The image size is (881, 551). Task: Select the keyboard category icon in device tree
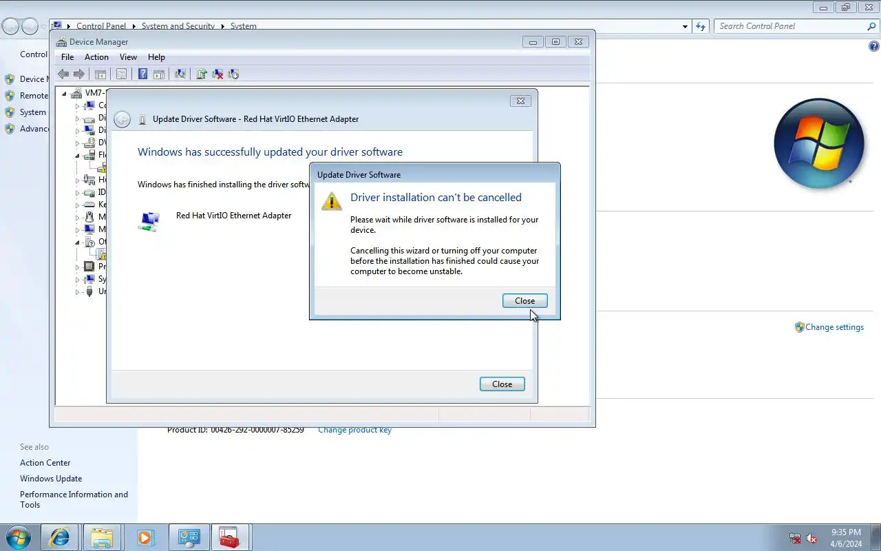tap(89, 205)
